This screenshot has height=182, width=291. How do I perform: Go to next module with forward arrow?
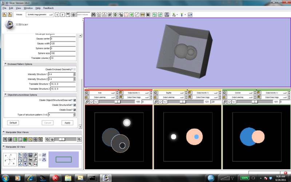pyautogui.click(x=63, y=15)
